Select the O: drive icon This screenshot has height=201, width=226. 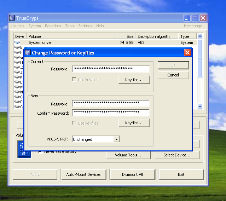pyautogui.click(x=17, y=97)
